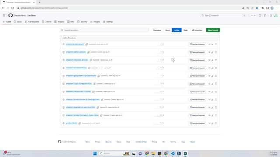New pull request for checkout-process branch
Viewport: 280px width, 157px height.
pyautogui.click(x=197, y=60)
